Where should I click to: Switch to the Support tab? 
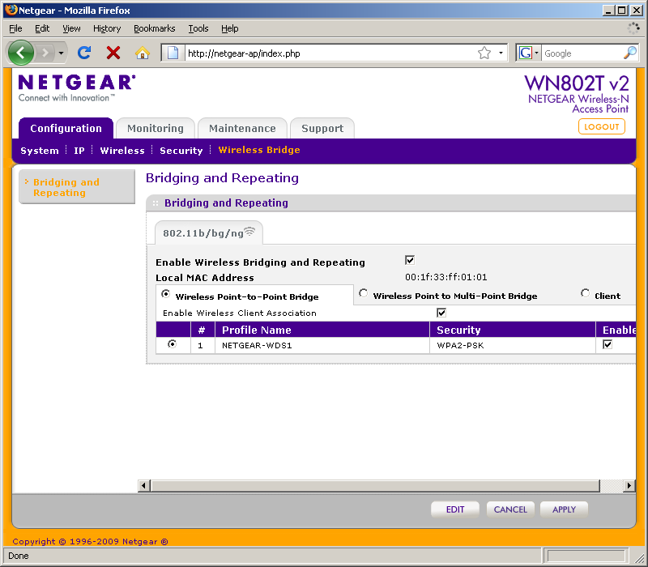tap(322, 128)
